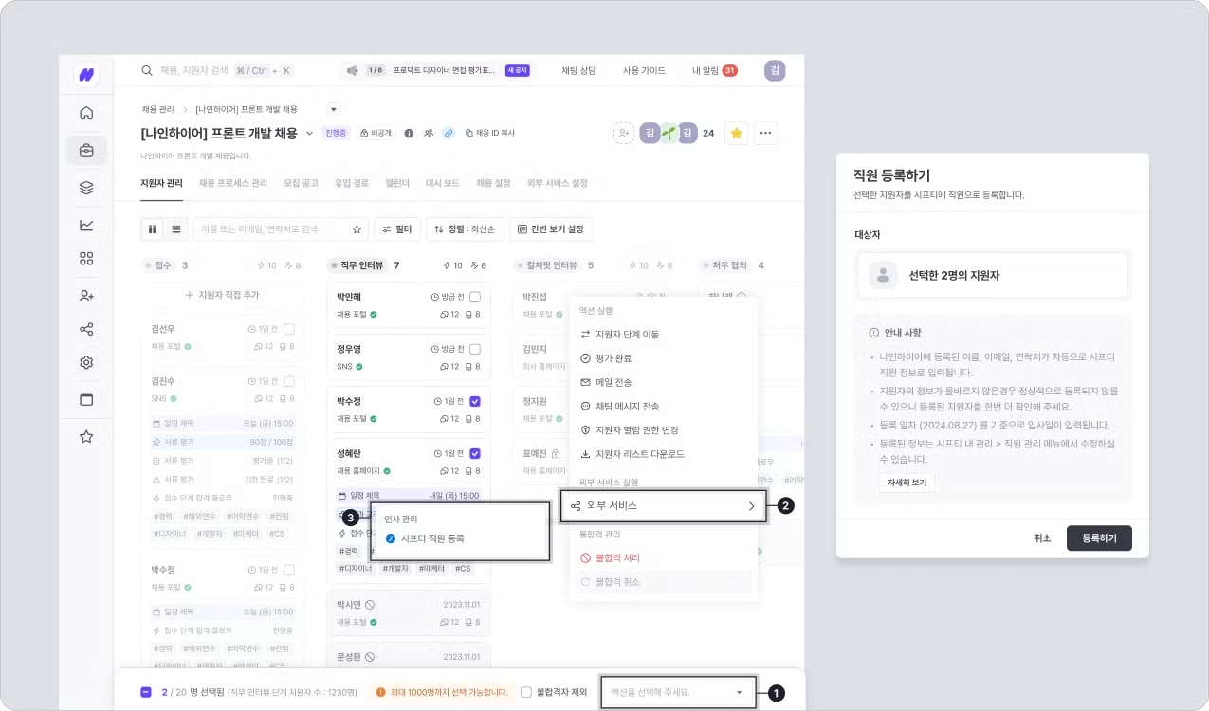Open 사용 가이드 link
This screenshot has width=1209, height=711.
pyautogui.click(x=644, y=70)
